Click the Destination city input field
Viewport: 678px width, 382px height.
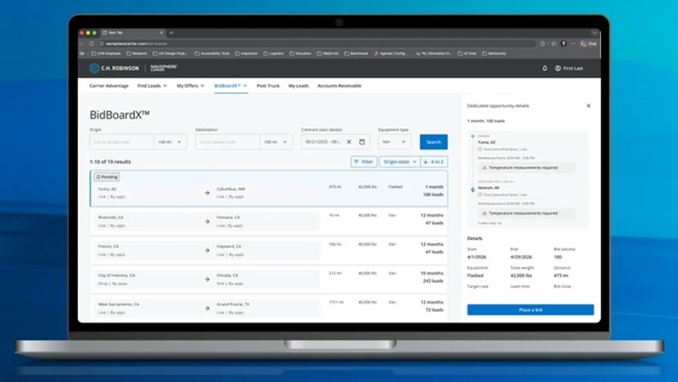tap(228, 142)
